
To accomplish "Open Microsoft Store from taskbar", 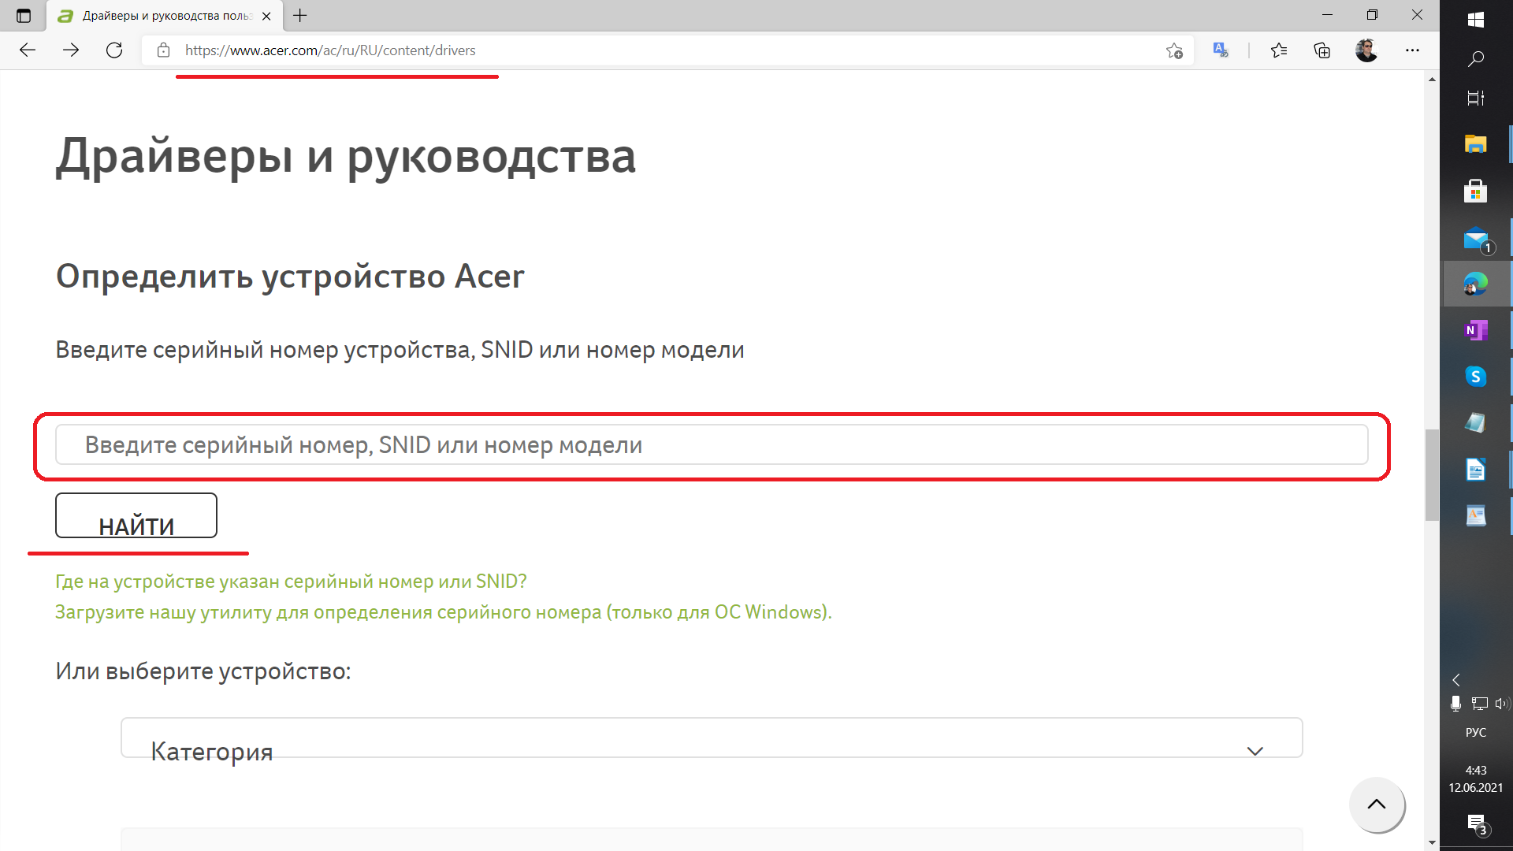I will pos(1476,191).
